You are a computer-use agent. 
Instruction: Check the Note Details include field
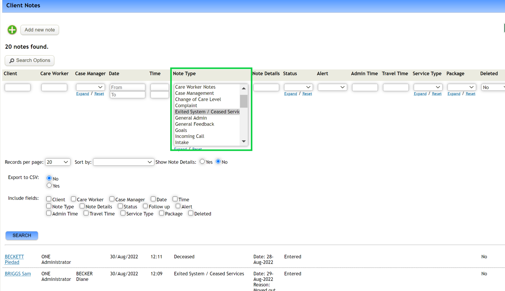(82, 206)
